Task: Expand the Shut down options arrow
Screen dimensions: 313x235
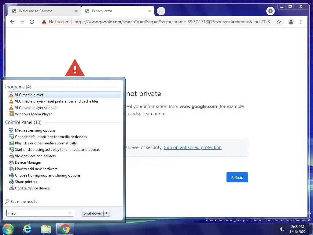Action: pos(107,213)
